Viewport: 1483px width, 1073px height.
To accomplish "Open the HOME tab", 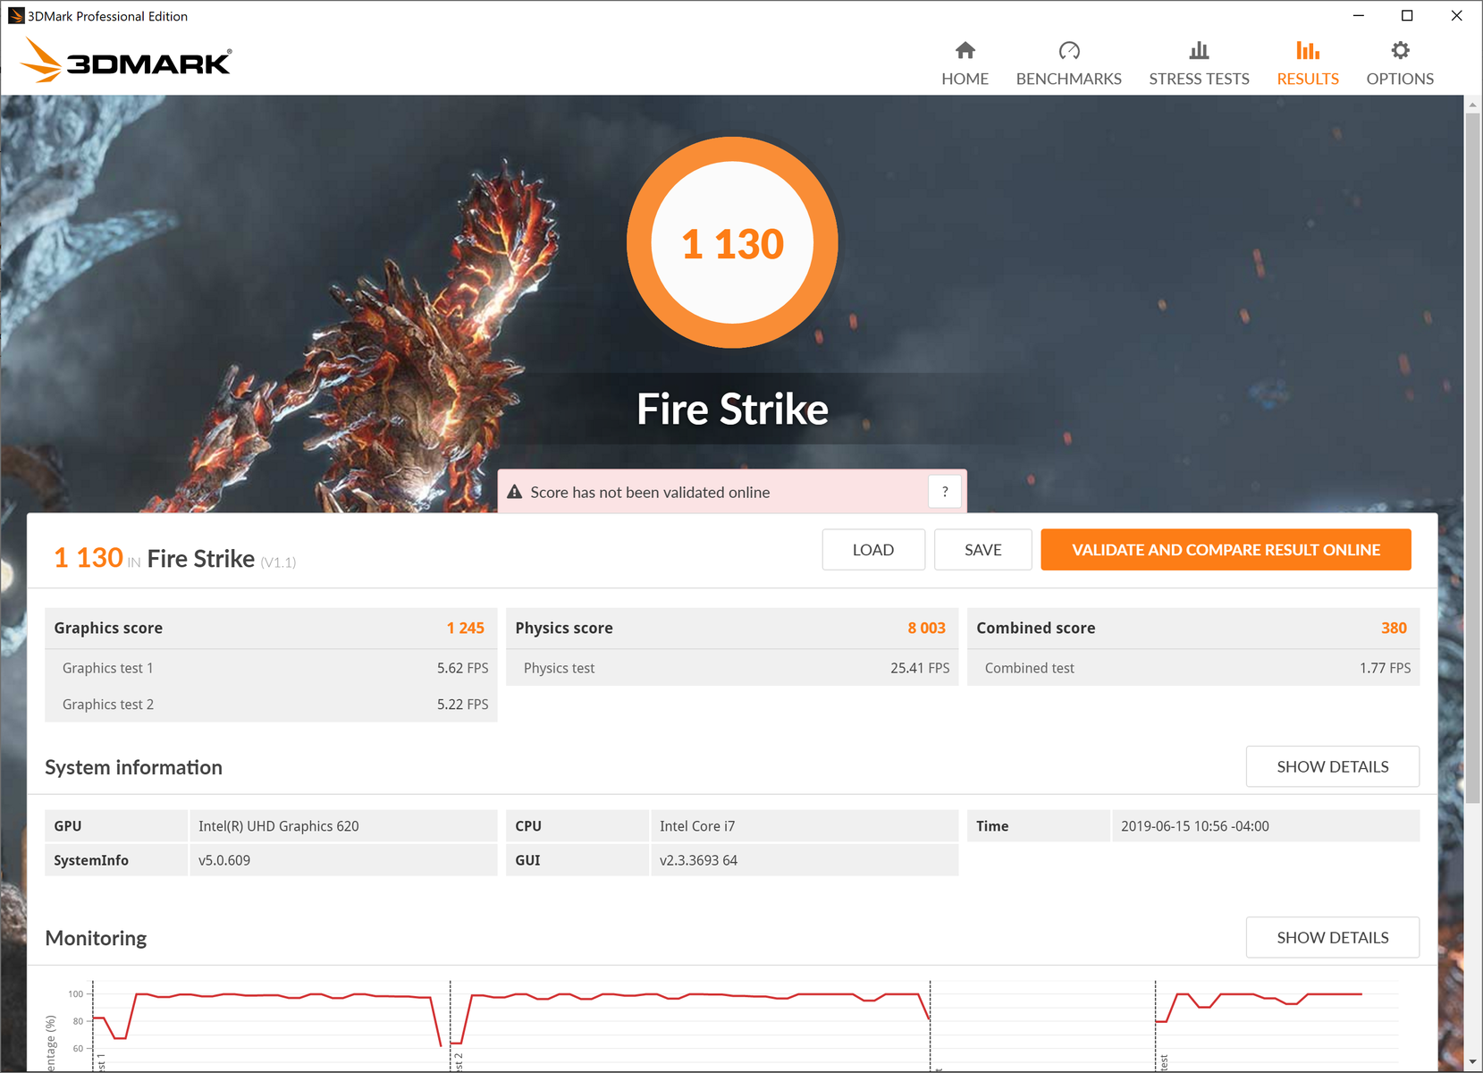I will point(965,64).
